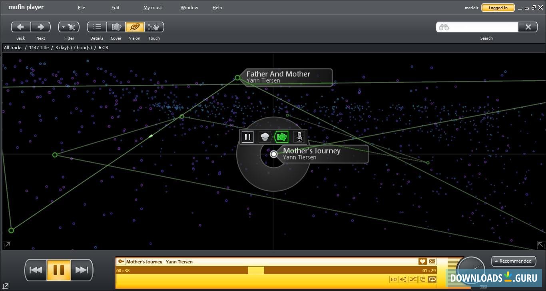
Task: Open the My music menu
Action: point(153,7)
